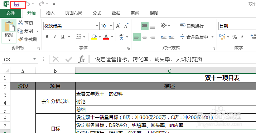Switch to the 插入 (Insert) tab
The width and height of the screenshot is (256, 133).
(50, 13)
